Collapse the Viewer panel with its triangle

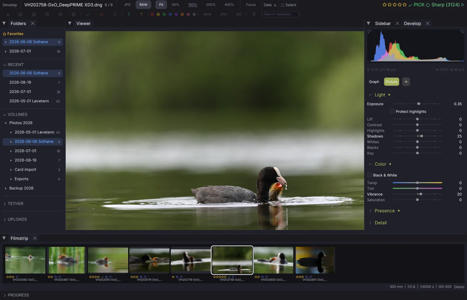click(70, 23)
